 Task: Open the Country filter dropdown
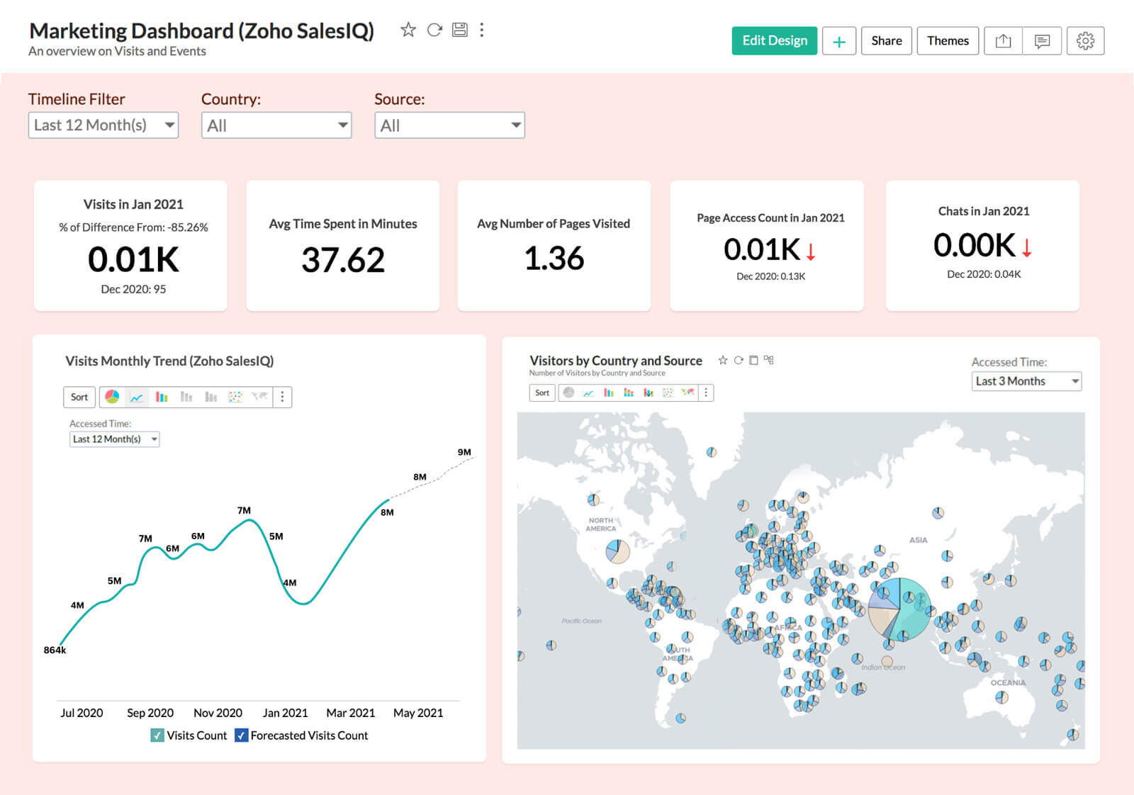pos(276,125)
